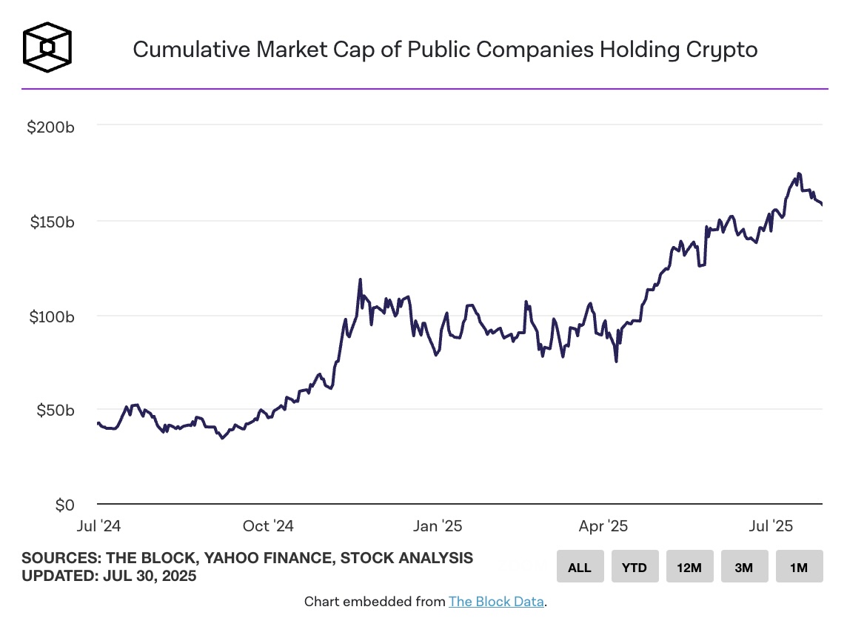The image size is (847, 621).
Task: Click the Jul '25 axis marker
Action: click(x=771, y=526)
